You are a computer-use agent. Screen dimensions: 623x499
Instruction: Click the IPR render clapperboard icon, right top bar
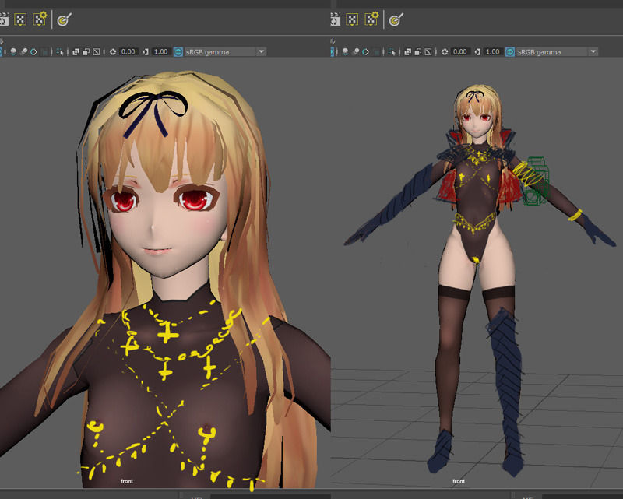click(x=336, y=19)
